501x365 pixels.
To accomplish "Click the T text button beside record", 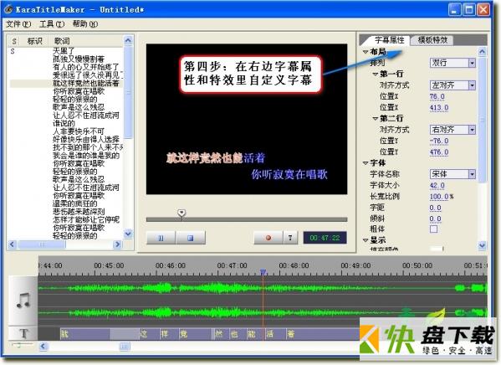I will 290,238.
